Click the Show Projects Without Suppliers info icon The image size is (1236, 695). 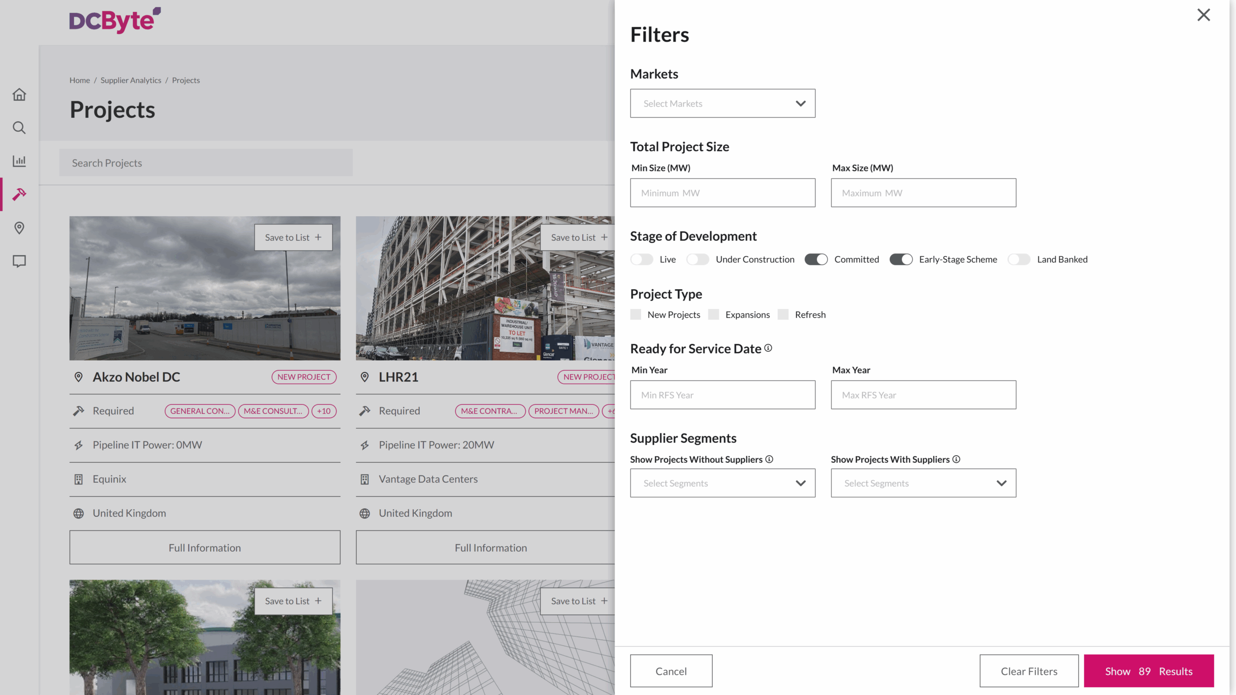770,459
